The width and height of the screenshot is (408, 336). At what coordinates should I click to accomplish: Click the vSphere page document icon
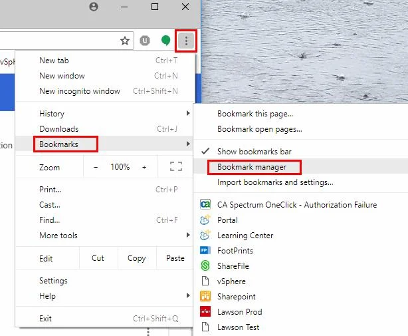coord(205,281)
